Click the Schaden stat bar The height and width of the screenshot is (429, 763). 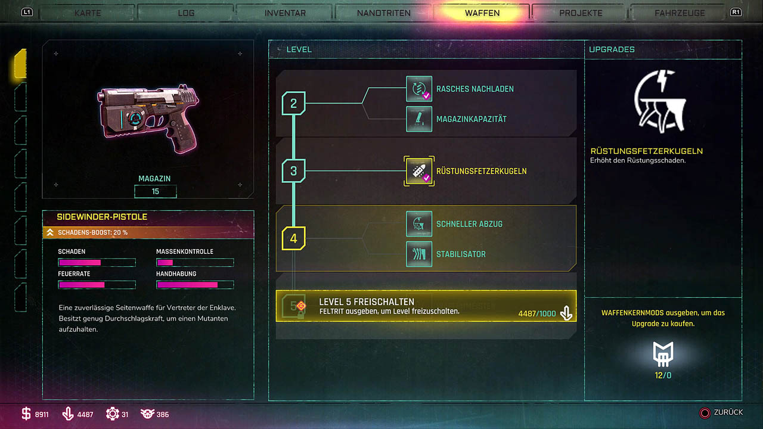(97, 262)
